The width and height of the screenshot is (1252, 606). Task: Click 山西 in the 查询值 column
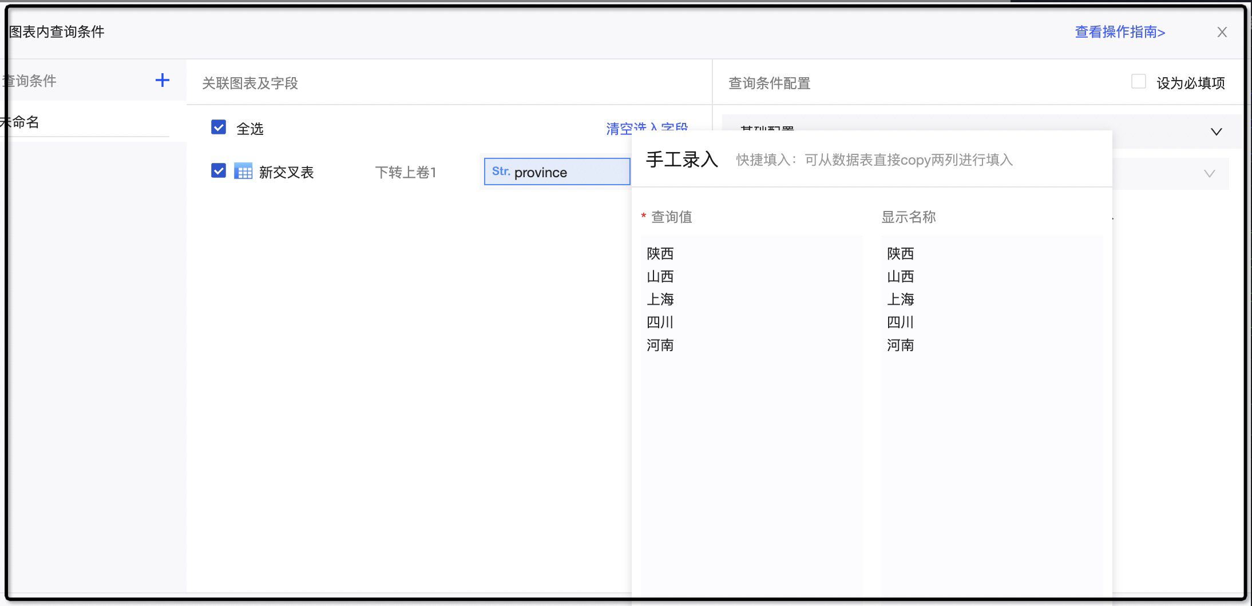tap(660, 276)
